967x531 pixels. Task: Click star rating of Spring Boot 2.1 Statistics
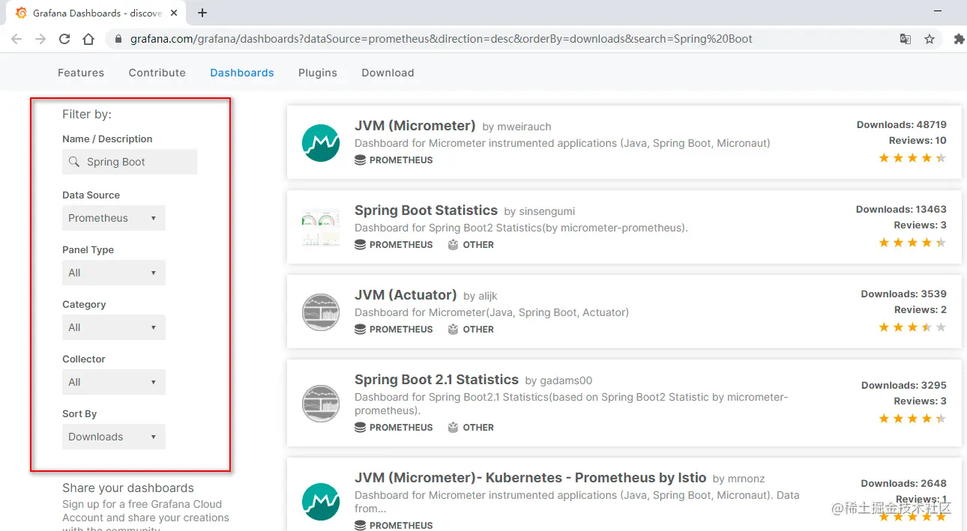912,419
